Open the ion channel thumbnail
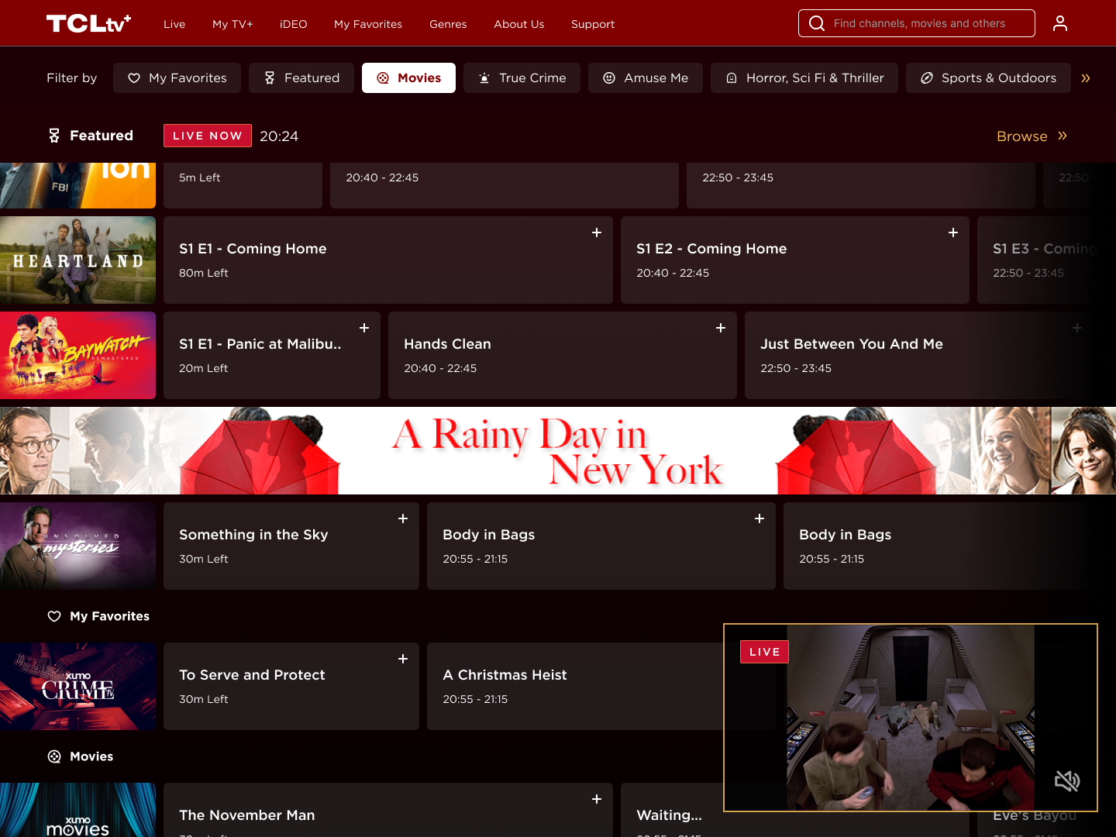The width and height of the screenshot is (1116, 837). [77, 185]
